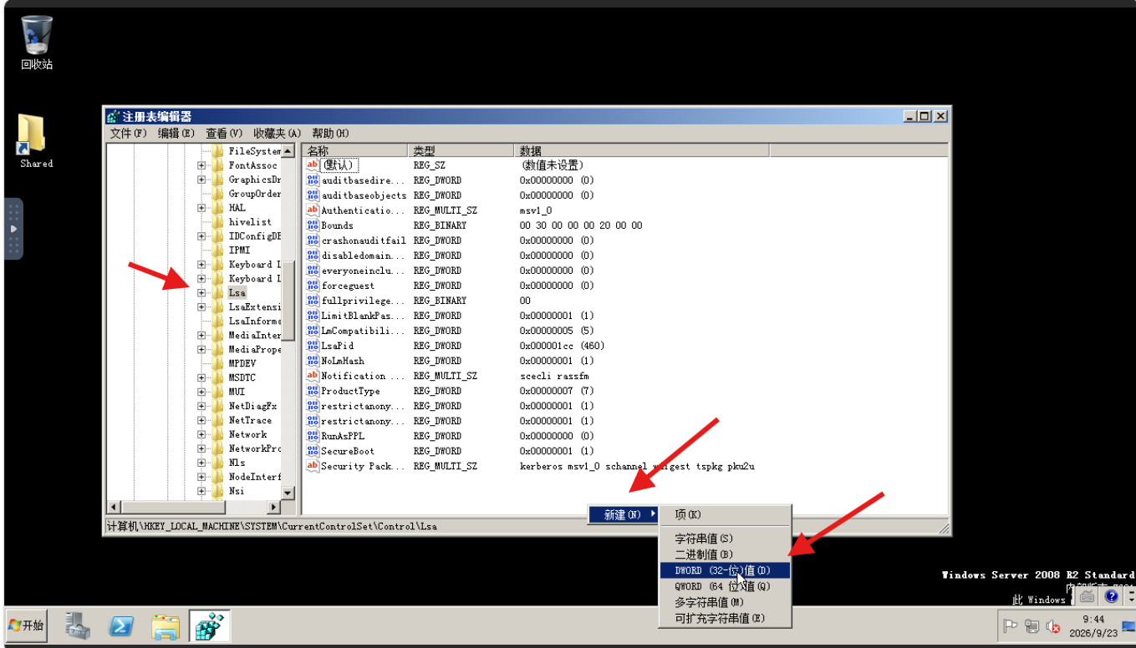Screen dimensions: 1136x648
Task: Open Server Manager from the taskbar
Action: click(79, 625)
